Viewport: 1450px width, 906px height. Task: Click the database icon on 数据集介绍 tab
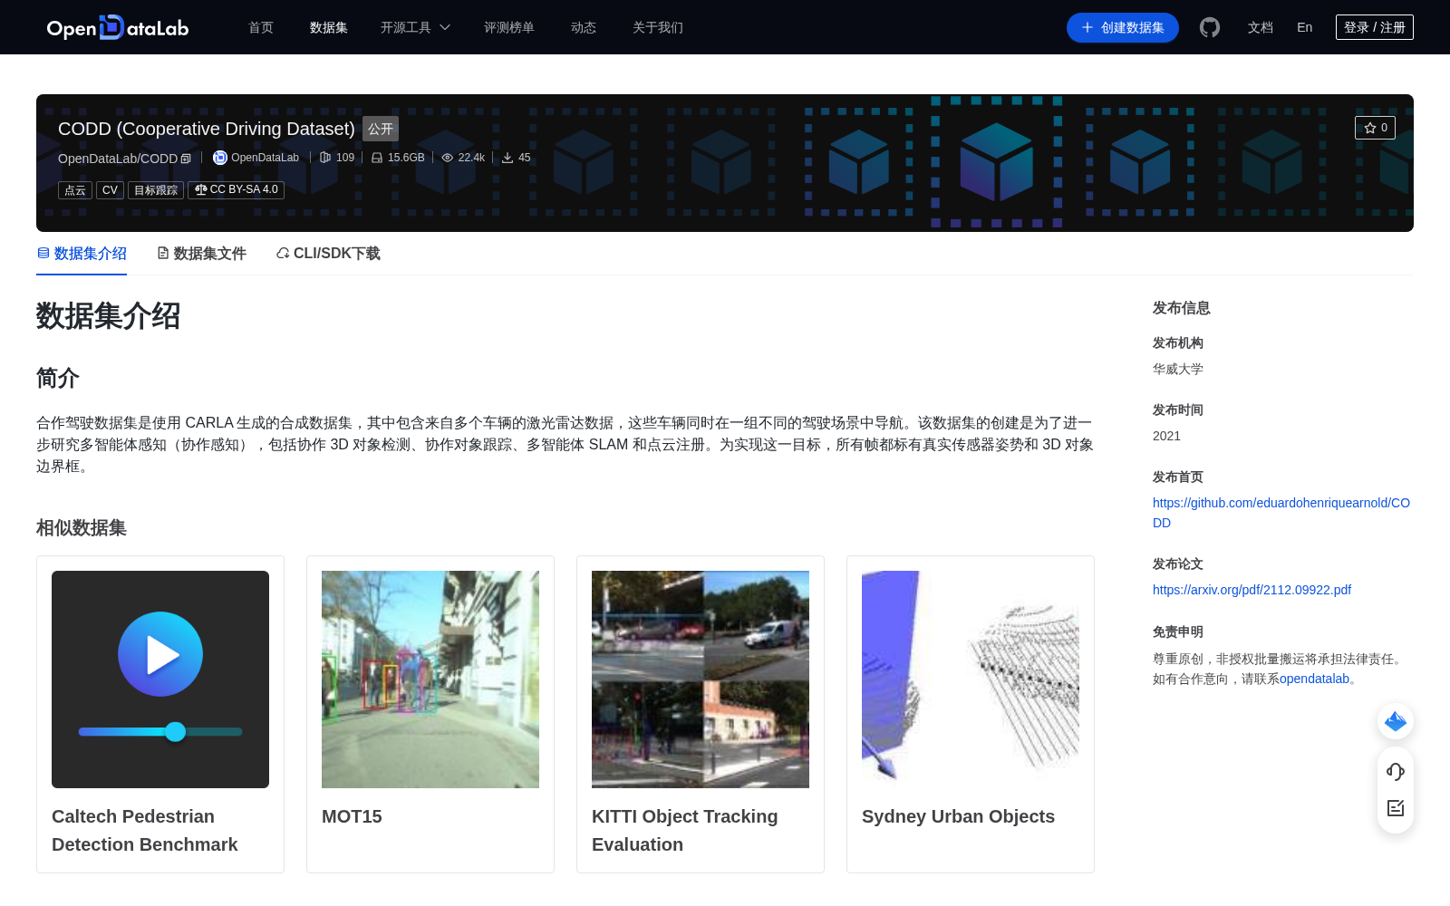click(x=43, y=253)
